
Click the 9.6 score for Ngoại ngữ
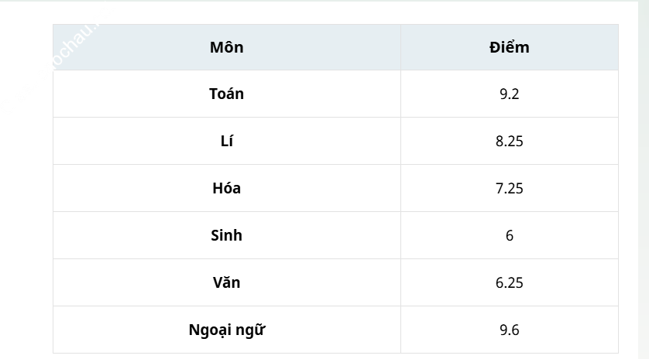[509, 330]
